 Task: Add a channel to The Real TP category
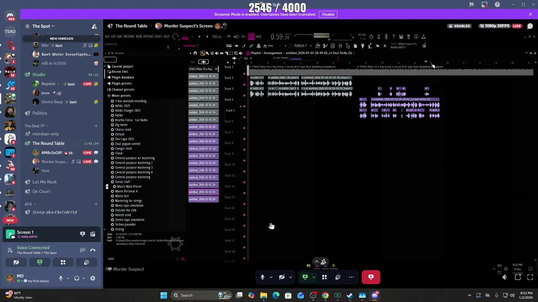pyautogui.click(x=96, y=126)
